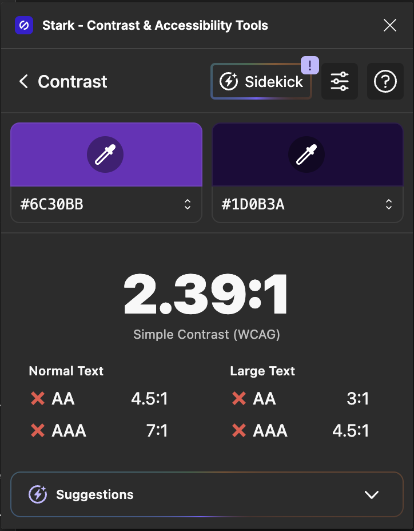Image resolution: width=414 pixels, height=531 pixels.
Task: Open help with the question mark icon
Action: 385,82
